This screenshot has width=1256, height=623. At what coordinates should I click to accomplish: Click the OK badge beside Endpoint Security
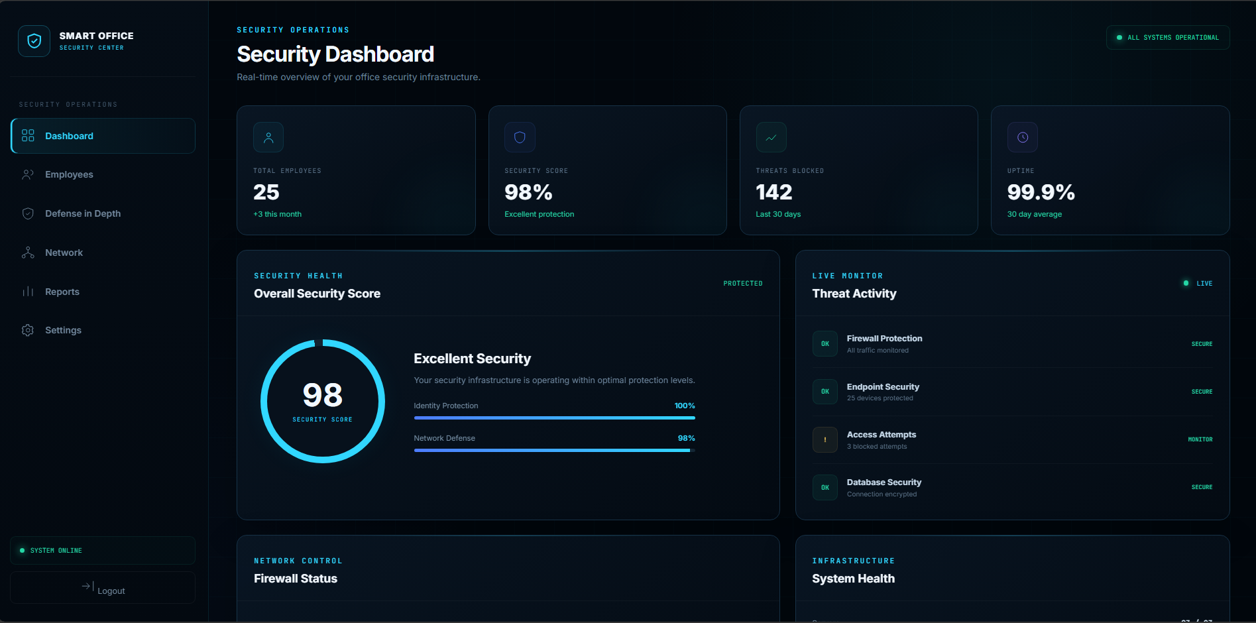coord(825,392)
